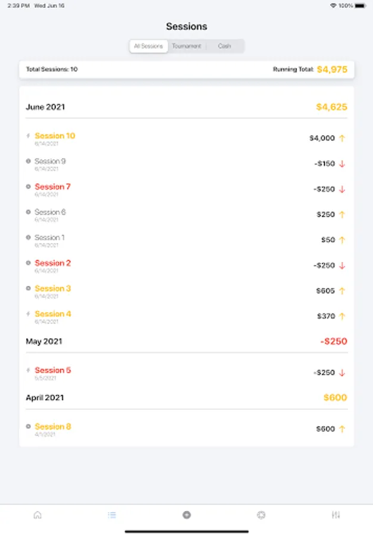Open Session 2 entry
The image size is (373, 536).
52,263
